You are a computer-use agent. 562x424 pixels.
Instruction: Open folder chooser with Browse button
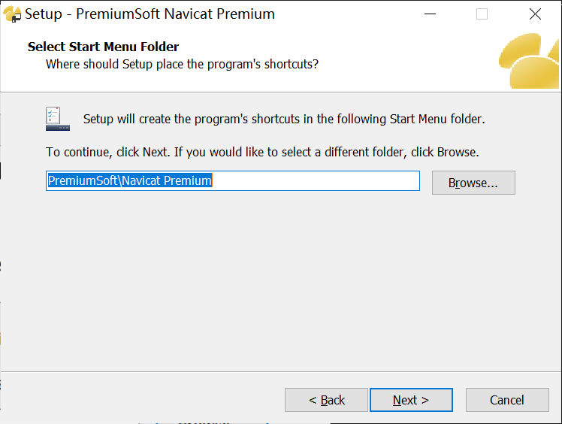pos(473,183)
